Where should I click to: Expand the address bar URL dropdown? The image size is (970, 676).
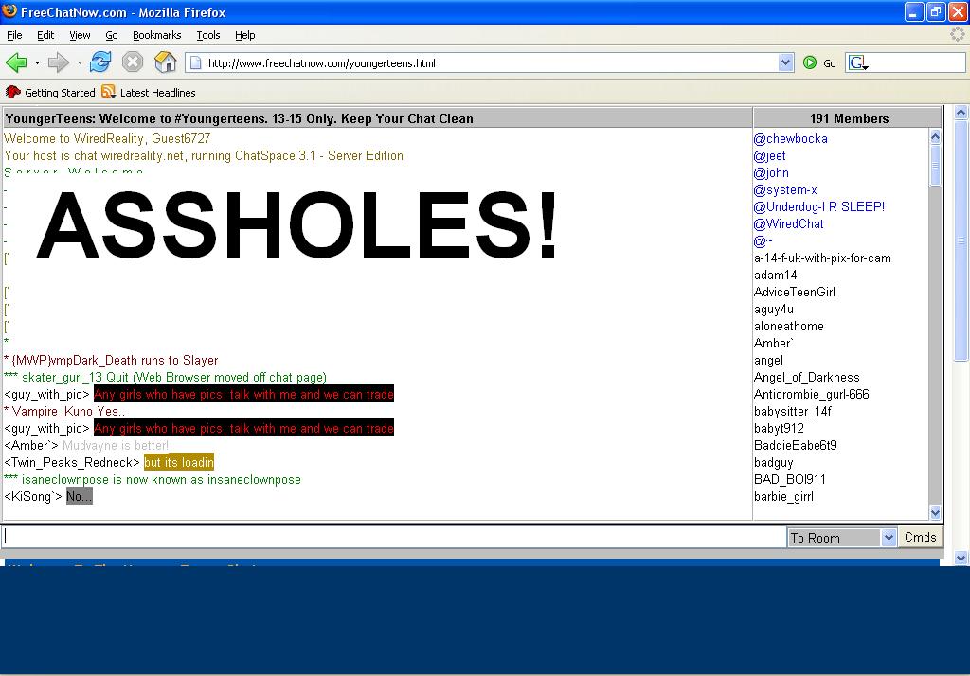[785, 62]
